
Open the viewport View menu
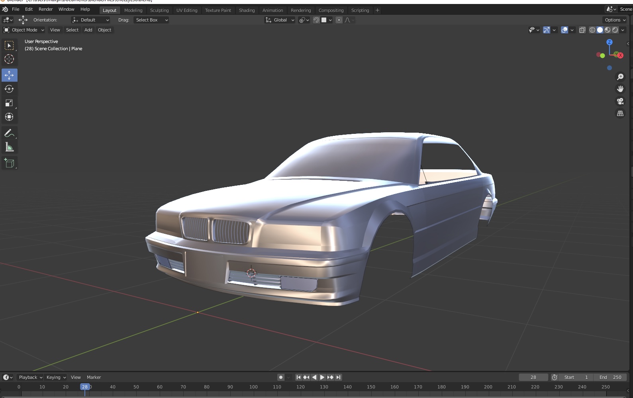(55, 30)
